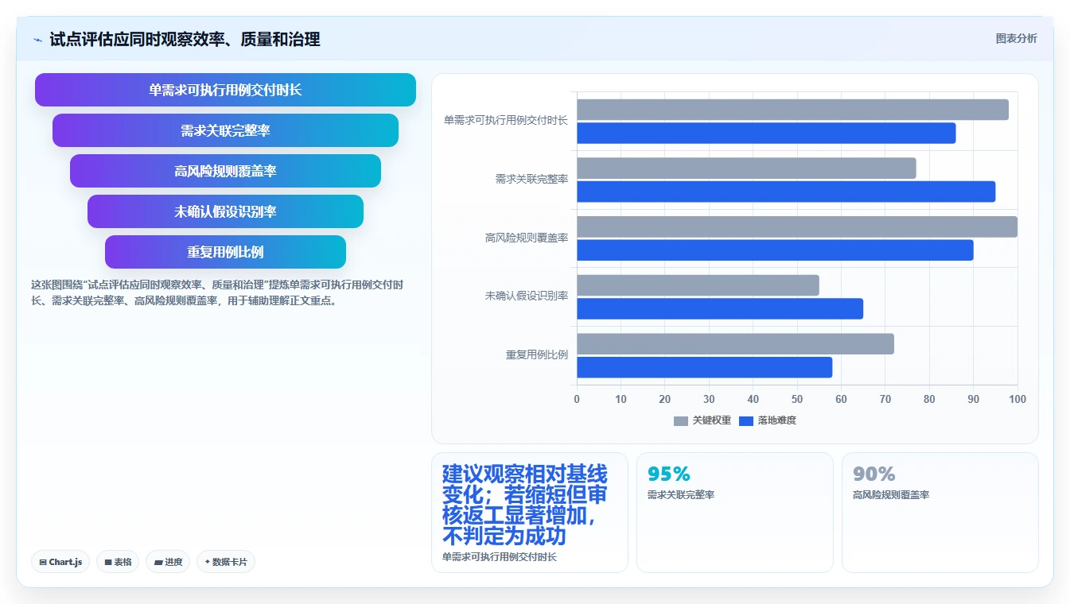Image resolution: width=1070 pixels, height=604 pixels.
Task: Click the description paragraph below the funnel
Action: click(x=217, y=292)
